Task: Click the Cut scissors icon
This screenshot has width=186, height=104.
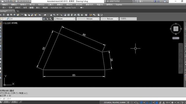Action: [x=22, y=15]
